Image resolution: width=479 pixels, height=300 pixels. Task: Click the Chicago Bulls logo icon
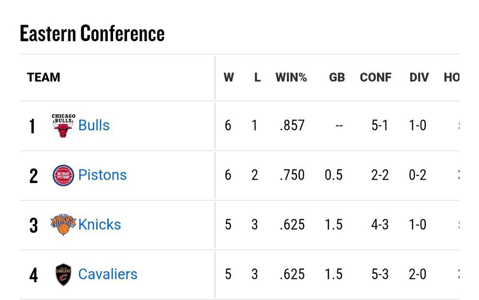click(63, 126)
